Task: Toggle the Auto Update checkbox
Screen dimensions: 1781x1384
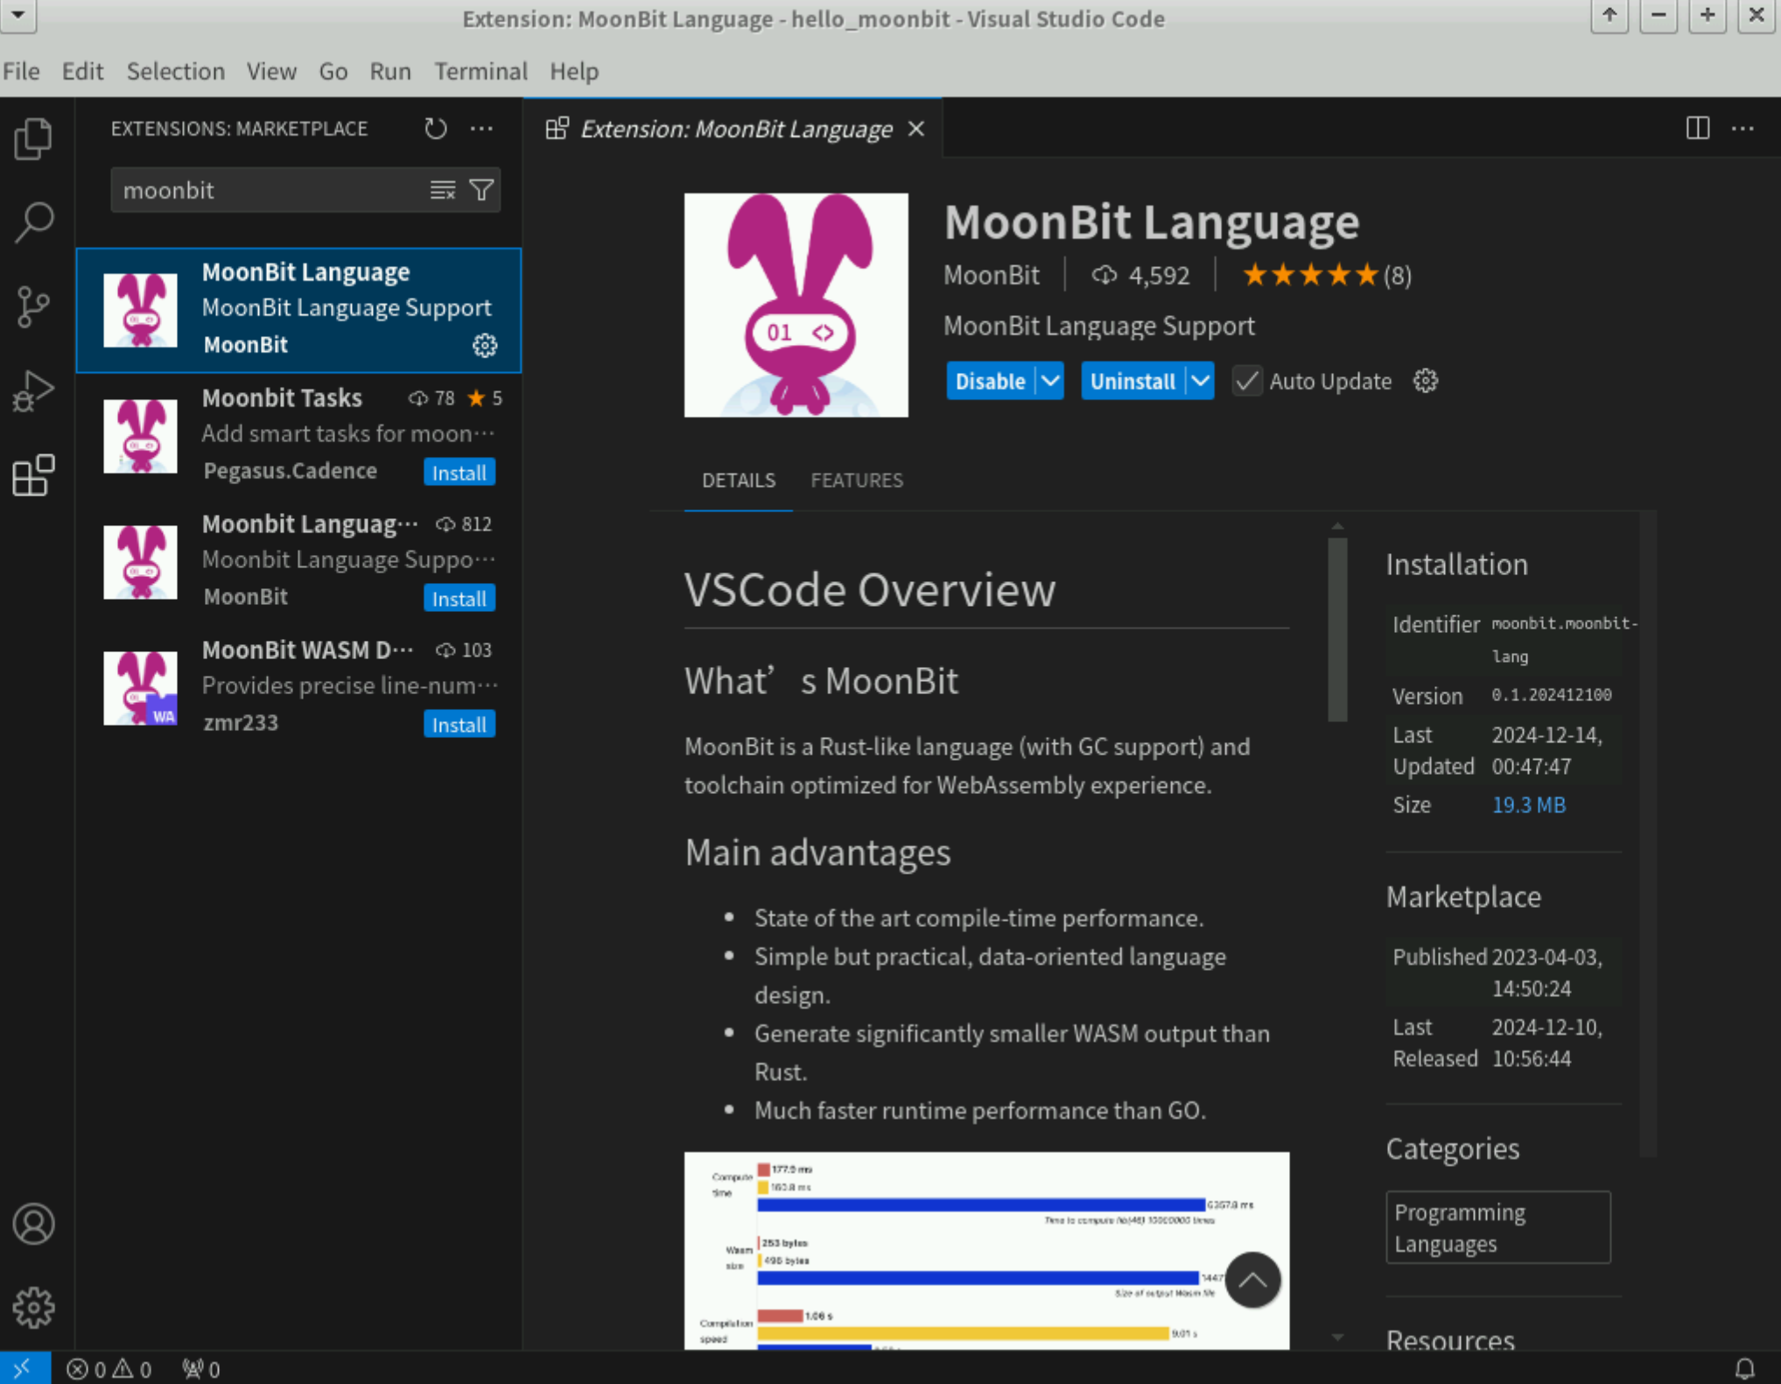Action: coord(1246,382)
